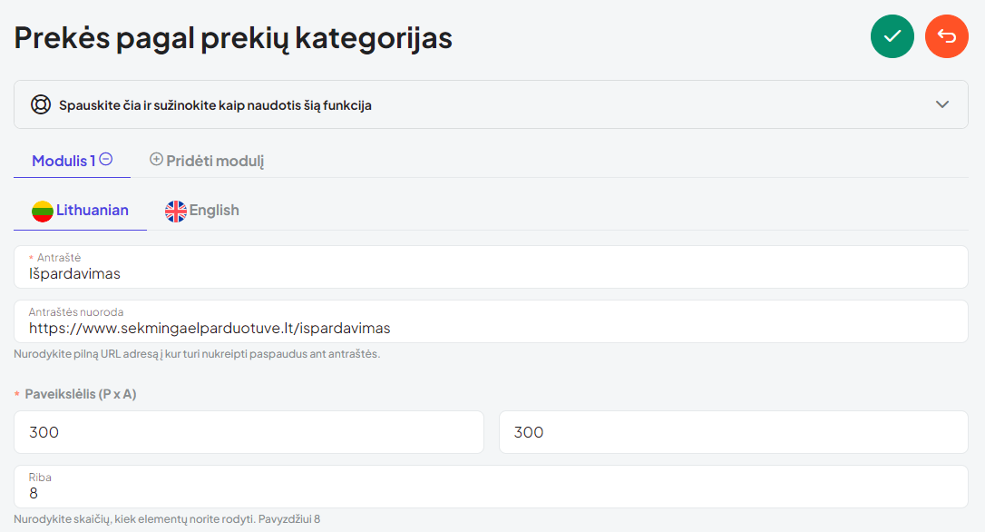Click the plus circle add-module icon
The width and height of the screenshot is (985, 532).
coord(156,160)
